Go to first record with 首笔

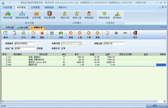[x=71, y=35]
